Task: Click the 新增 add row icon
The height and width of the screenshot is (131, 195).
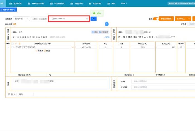Action: 47,50
